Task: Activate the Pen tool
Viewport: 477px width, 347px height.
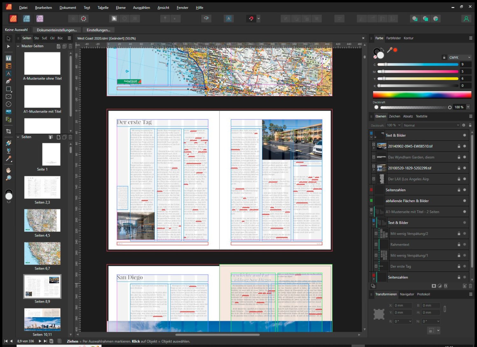Action: pyautogui.click(x=9, y=81)
